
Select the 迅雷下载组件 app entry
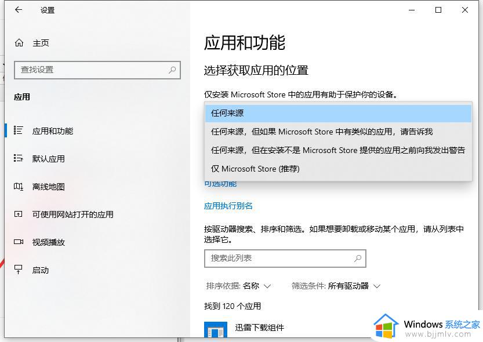(x=259, y=328)
